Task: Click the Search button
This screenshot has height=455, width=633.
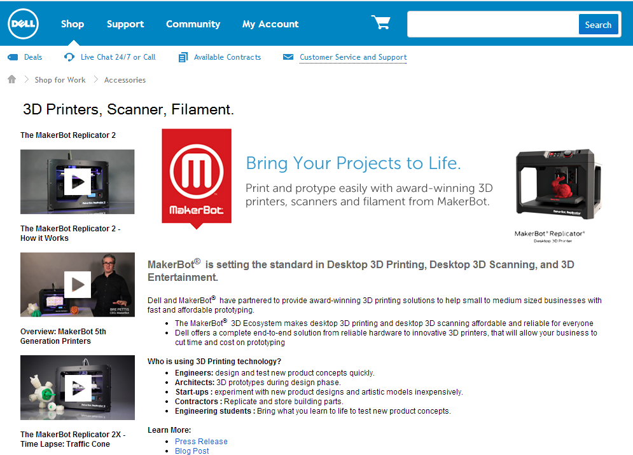Action: 598,25
